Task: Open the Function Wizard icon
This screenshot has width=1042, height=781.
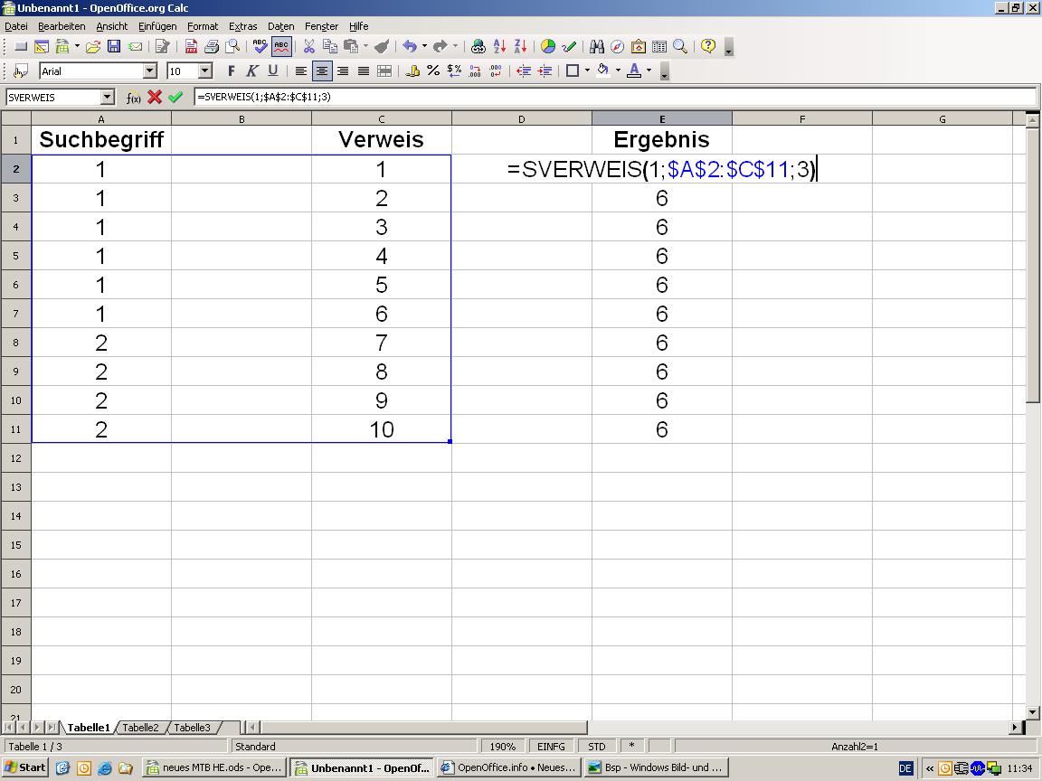Action: [x=133, y=98]
